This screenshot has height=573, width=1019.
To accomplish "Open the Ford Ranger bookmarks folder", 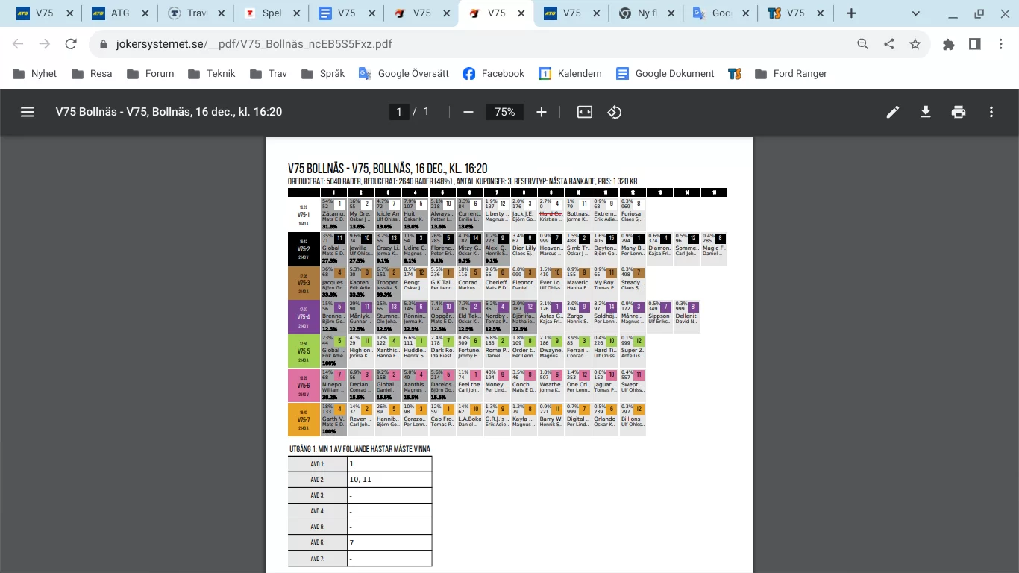I will click(791, 74).
